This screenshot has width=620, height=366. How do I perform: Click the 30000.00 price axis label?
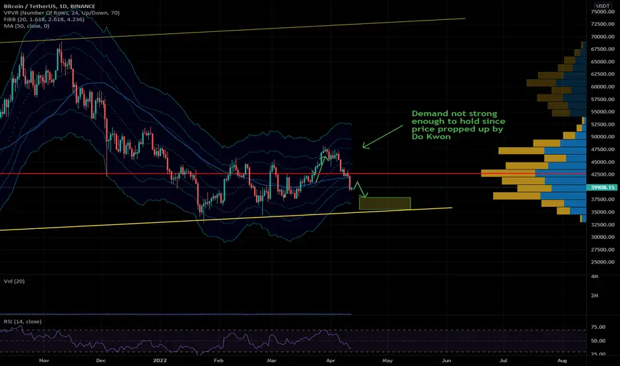603,237
